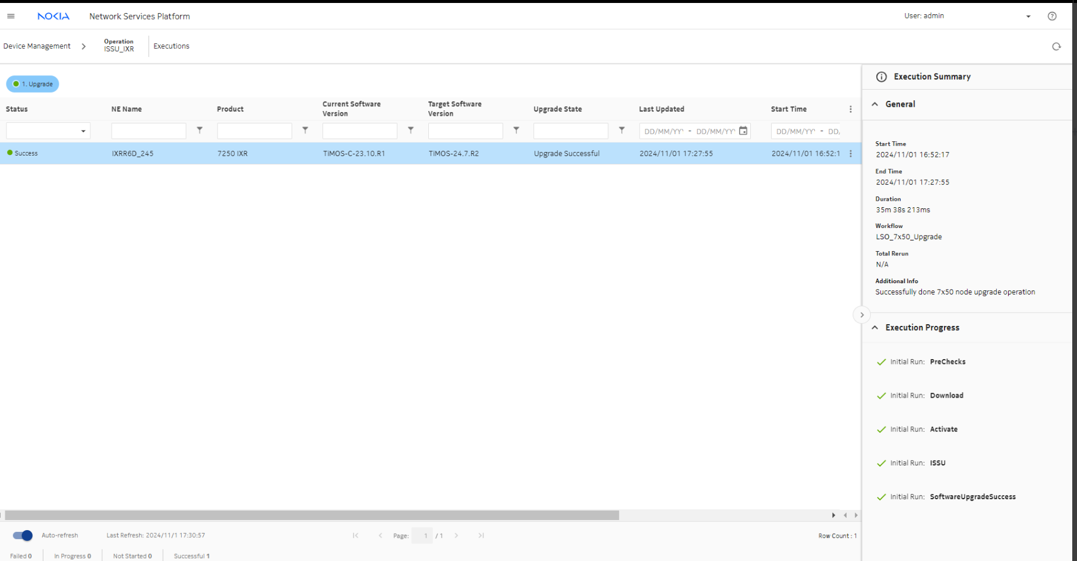Image resolution: width=1077 pixels, height=561 pixels.
Task: Open row actions for IXRR6D_245
Action: (851, 154)
